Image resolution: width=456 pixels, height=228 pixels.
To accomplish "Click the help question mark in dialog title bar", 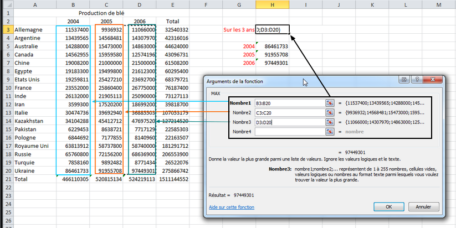I will pyautogui.click(x=417, y=80).
